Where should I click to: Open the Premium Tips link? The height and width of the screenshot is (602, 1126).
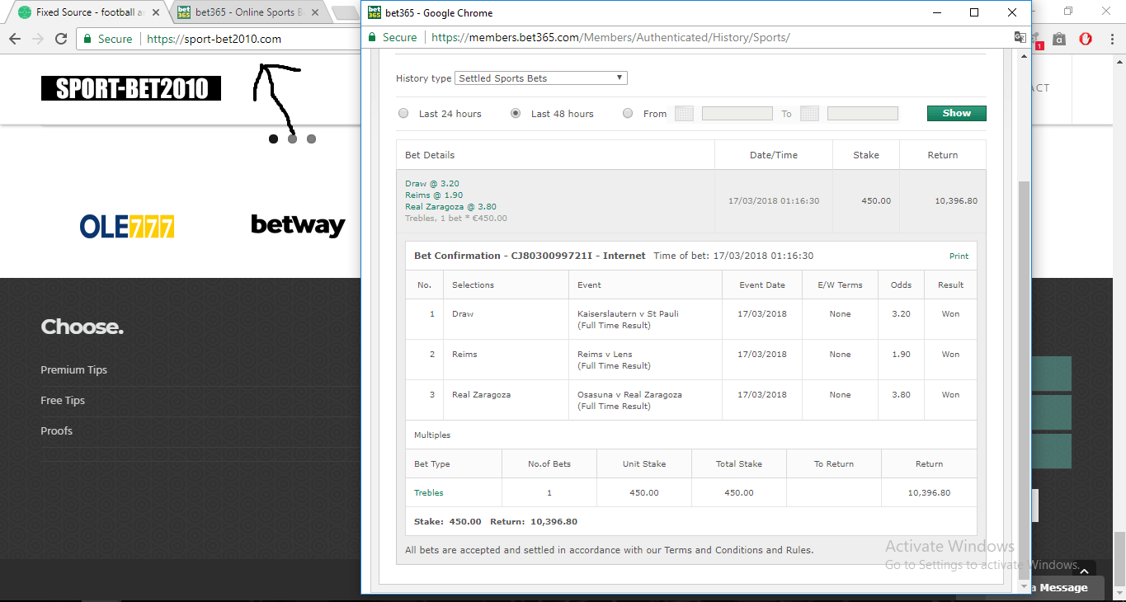coord(74,370)
